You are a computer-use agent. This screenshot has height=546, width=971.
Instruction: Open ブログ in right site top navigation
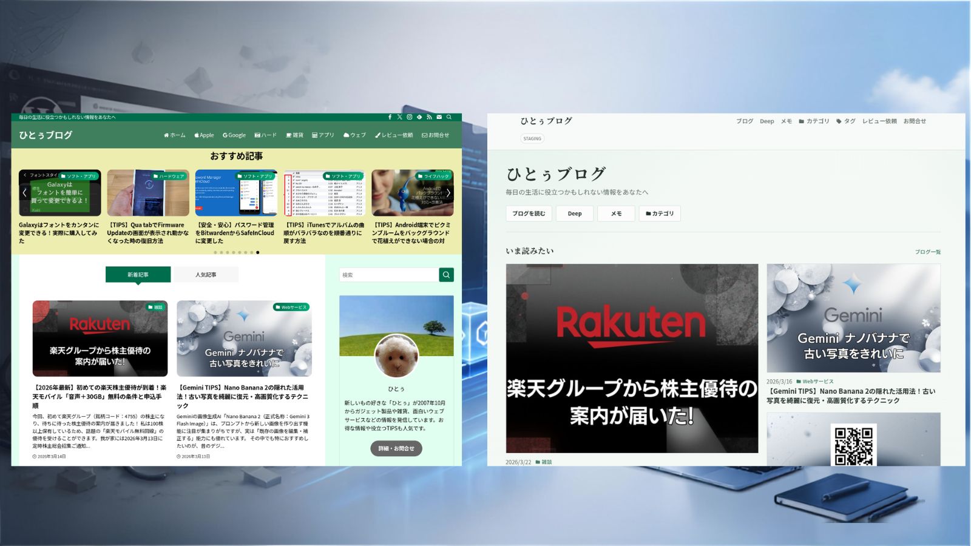[x=745, y=121]
